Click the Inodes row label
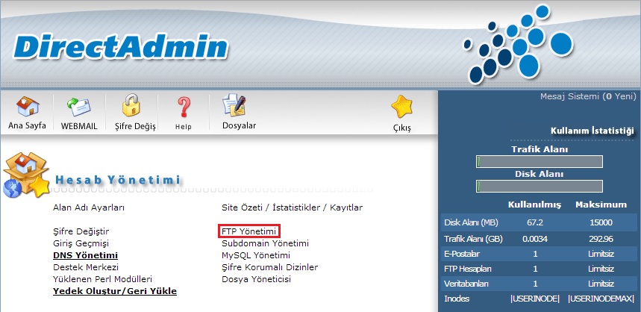 pyautogui.click(x=457, y=299)
